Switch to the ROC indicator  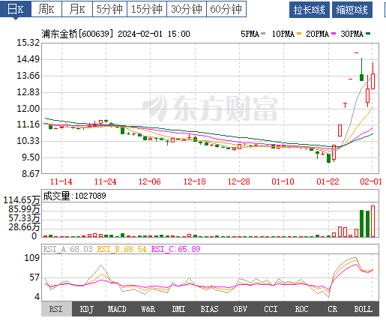[301, 309]
